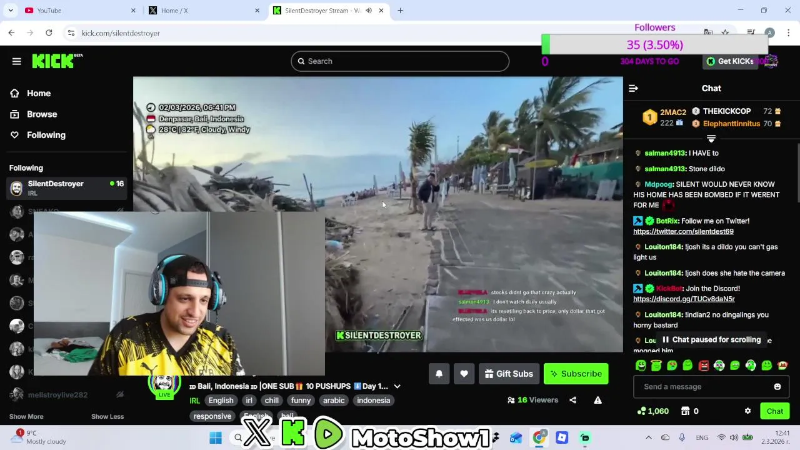Insert the fourth plain green emote

[x=687, y=366]
